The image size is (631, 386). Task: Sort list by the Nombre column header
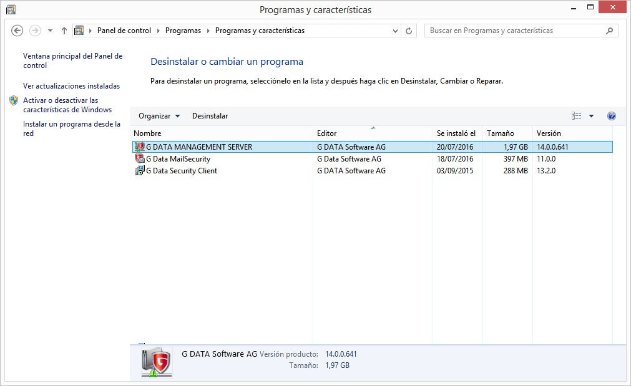tap(147, 133)
